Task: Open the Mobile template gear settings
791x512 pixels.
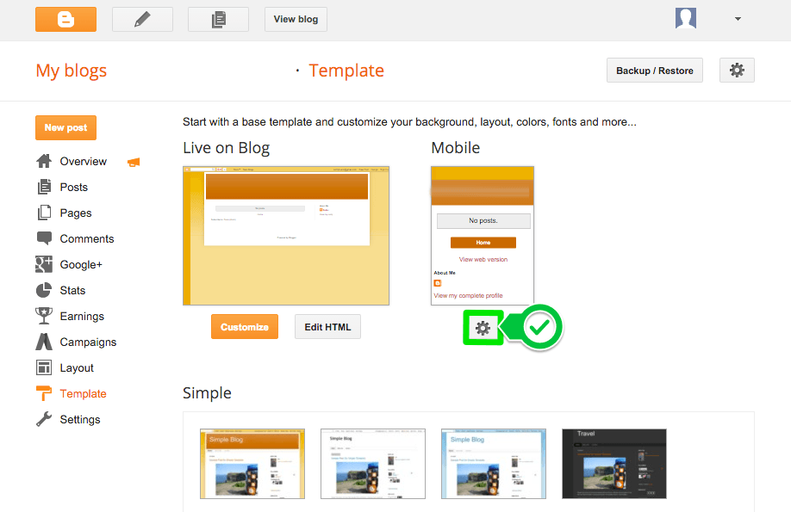Action: click(483, 328)
